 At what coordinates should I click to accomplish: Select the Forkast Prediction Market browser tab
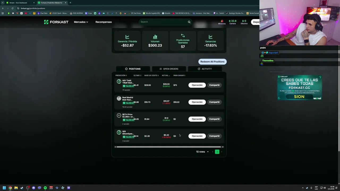coord(52,3)
